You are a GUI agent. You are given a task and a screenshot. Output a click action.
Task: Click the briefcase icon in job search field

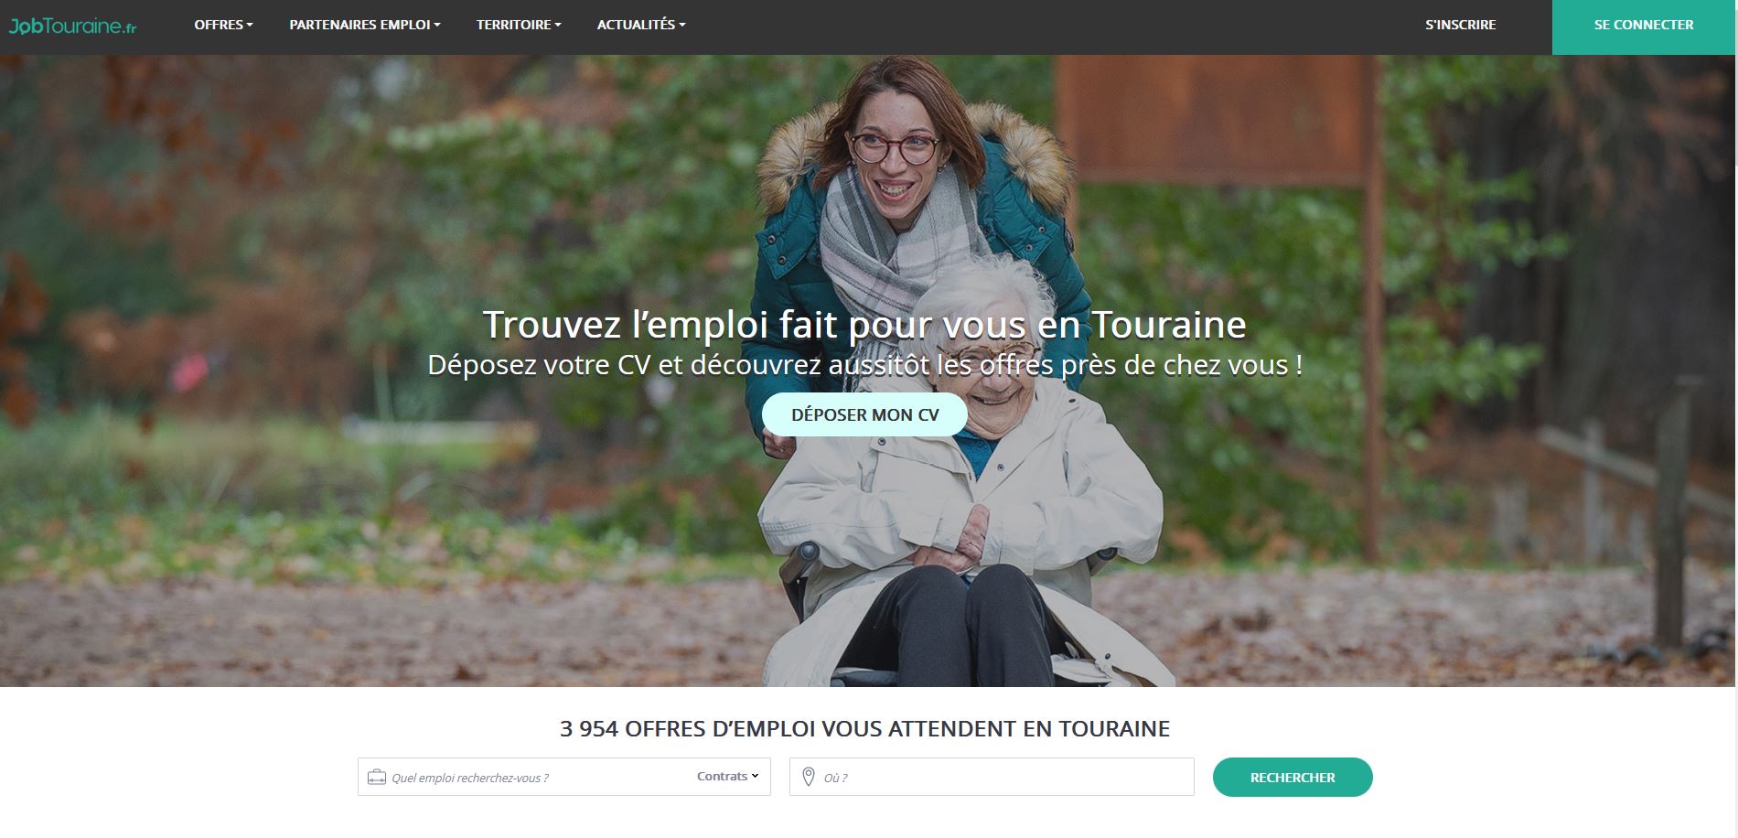pos(376,778)
